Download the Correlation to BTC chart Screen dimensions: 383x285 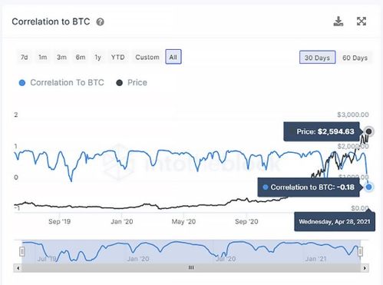click(x=338, y=22)
